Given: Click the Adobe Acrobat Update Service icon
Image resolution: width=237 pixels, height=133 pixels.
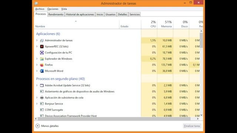Looking at the screenshot, I should pos(42,85).
